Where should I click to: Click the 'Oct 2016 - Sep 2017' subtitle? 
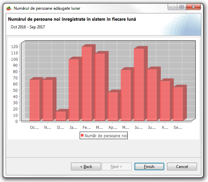pos(28,27)
